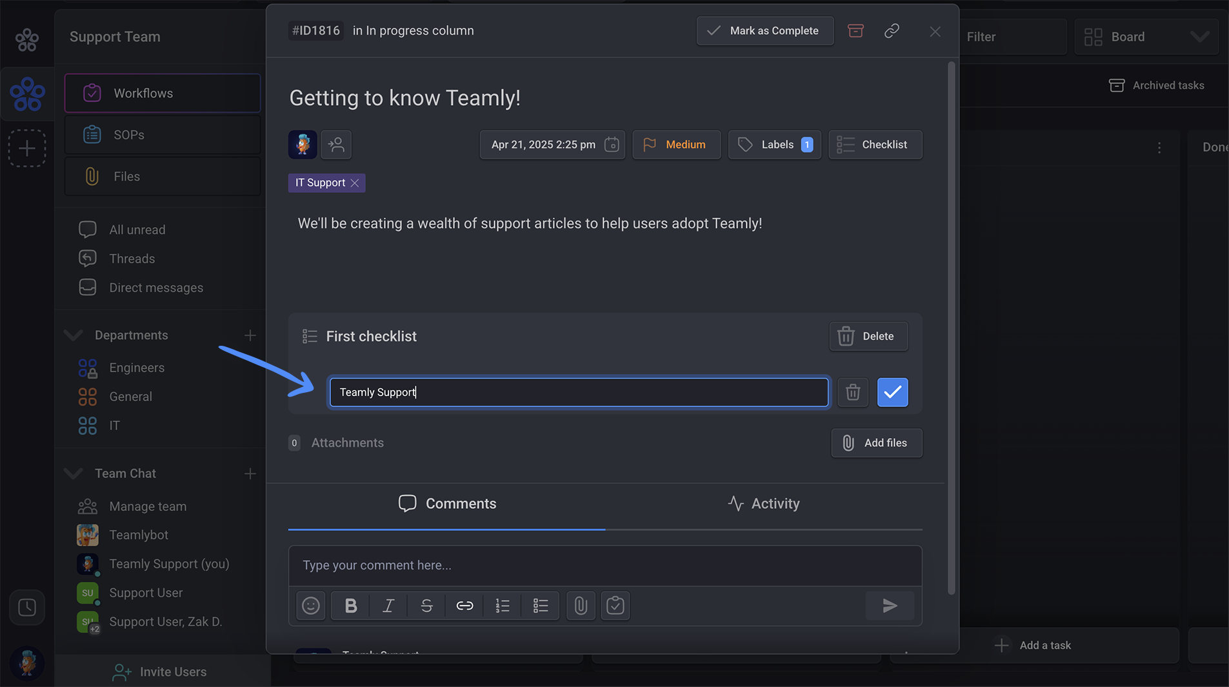
Task: Delete checklist item with trash icon
Action: click(853, 392)
